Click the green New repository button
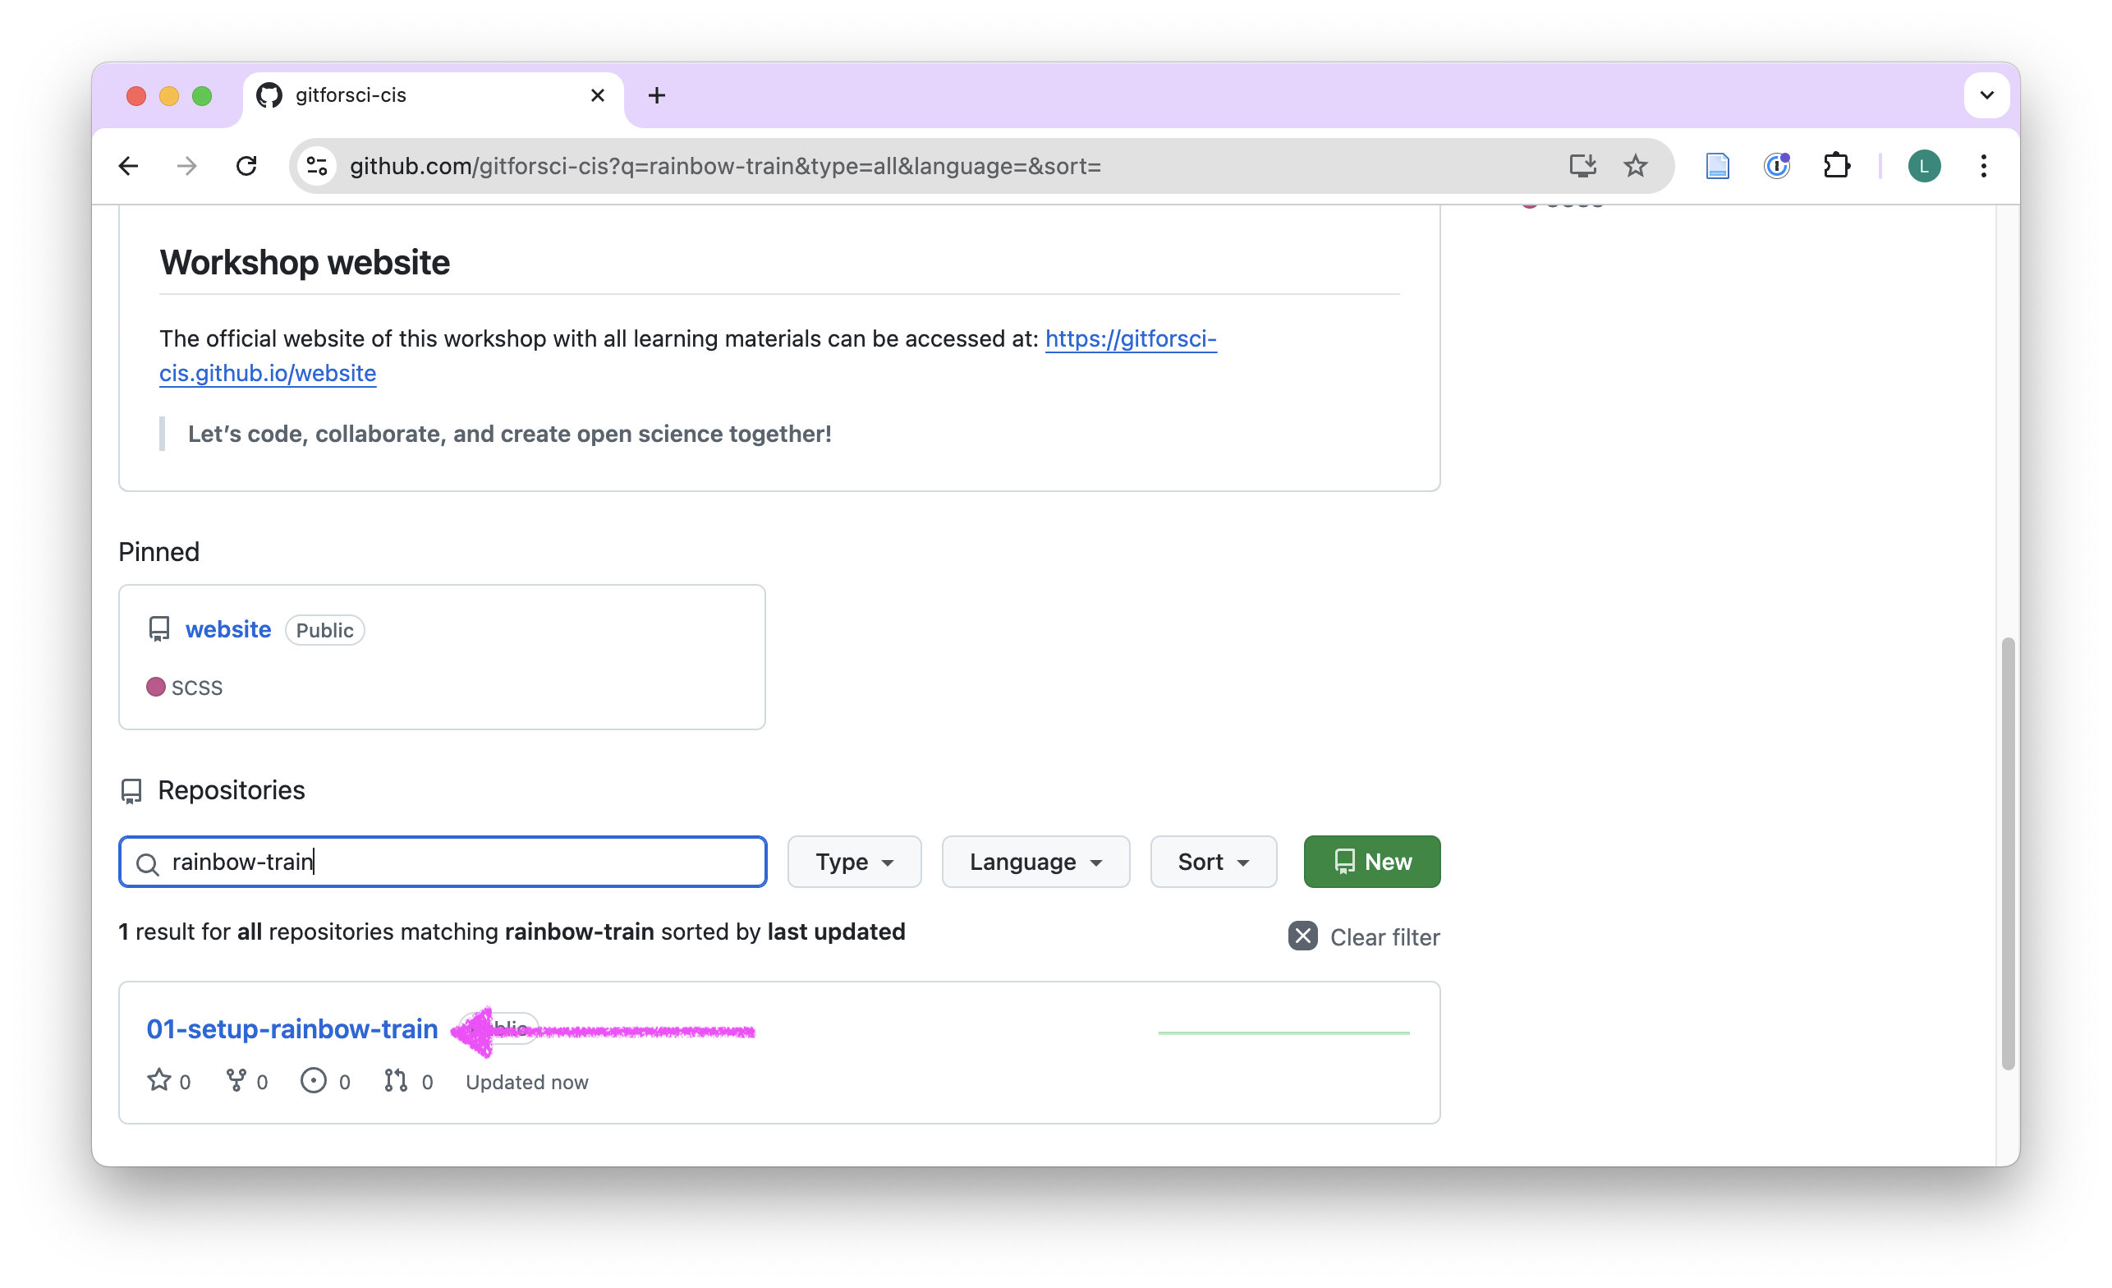This screenshot has height=1288, width=2112. 1371,862
